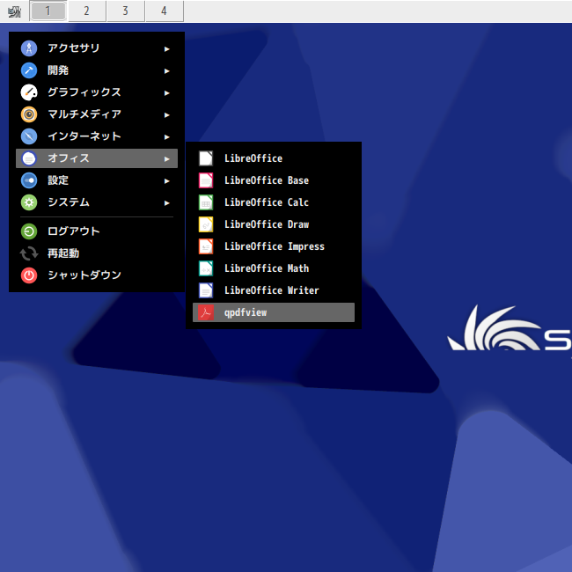Click the 開発 hammer icon
The image size is (572, 572).
click(x=29, y=70)
